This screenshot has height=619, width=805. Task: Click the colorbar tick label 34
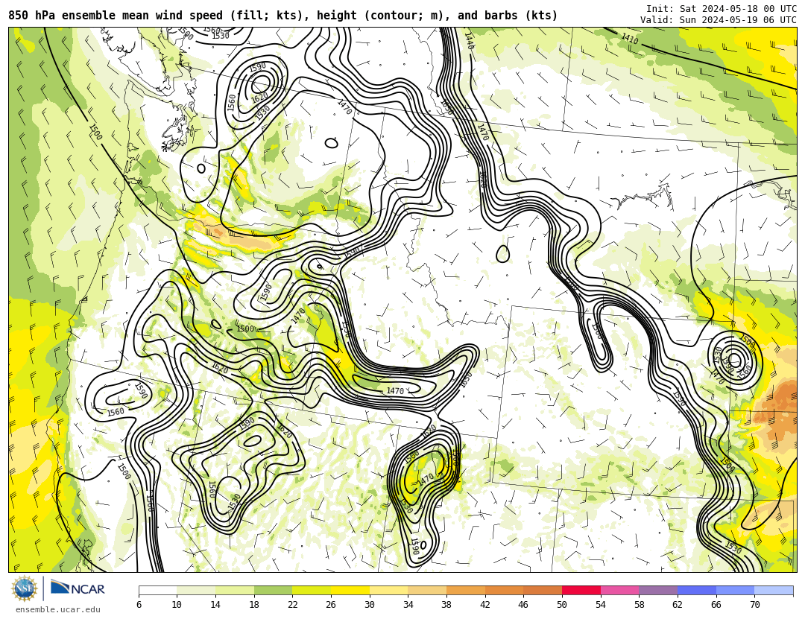click(x=408, y=605)
